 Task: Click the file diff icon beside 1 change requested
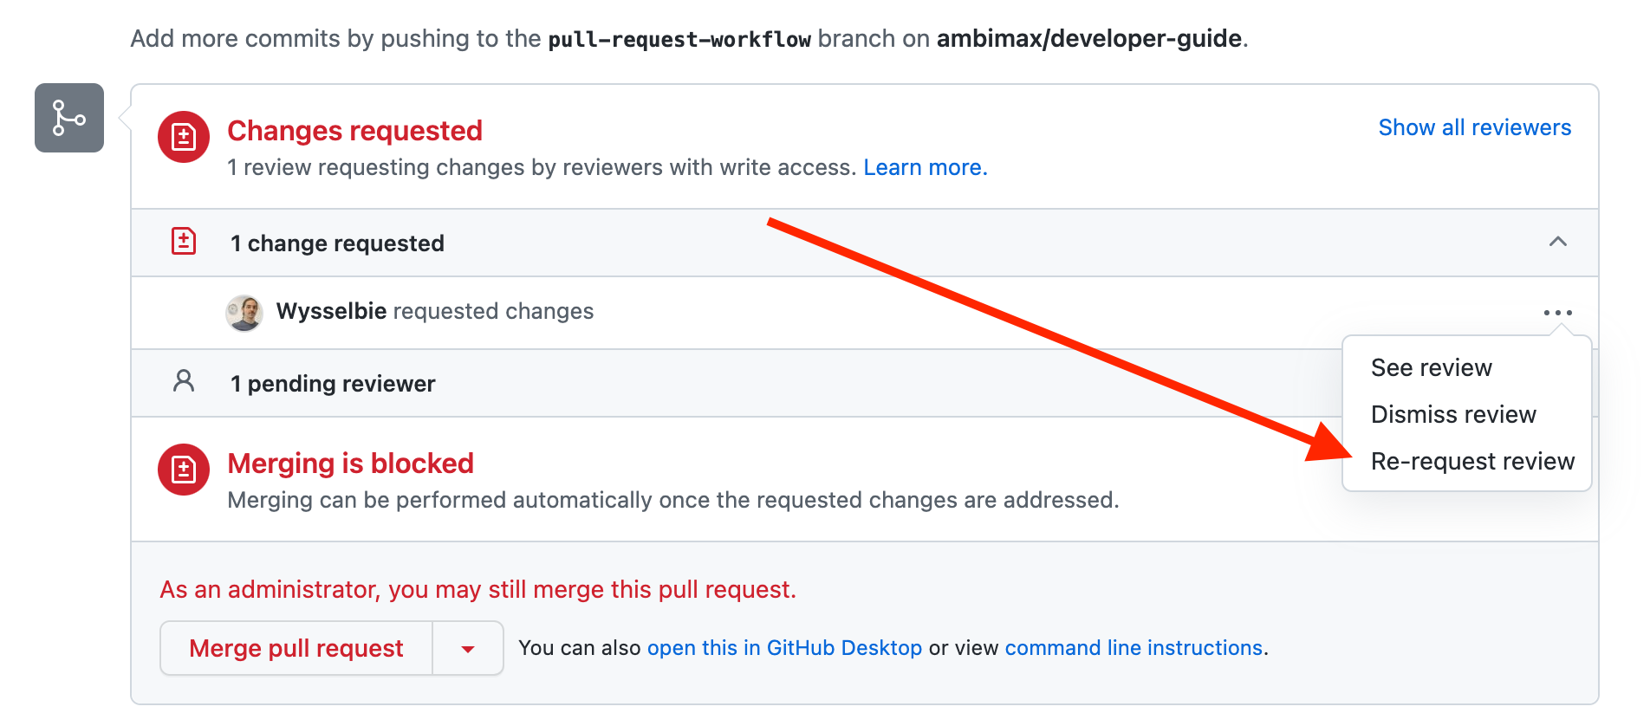(184, 242)
